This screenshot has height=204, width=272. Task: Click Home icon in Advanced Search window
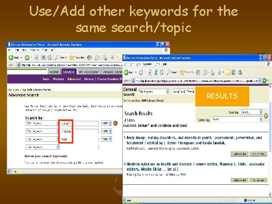49,57
